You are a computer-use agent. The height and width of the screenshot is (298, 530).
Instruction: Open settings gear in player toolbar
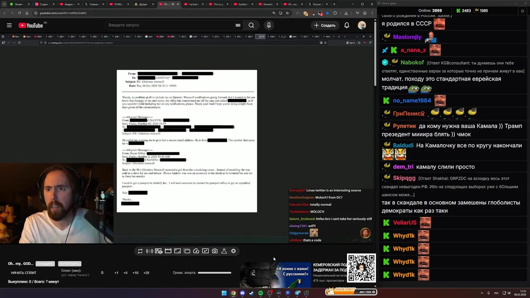pos(234,251)
